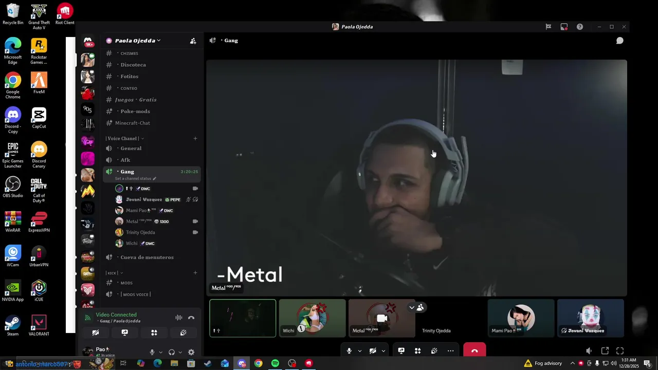
Task: Open OBS Studio desktop shortcut
Action: click(x=13, y=187)
